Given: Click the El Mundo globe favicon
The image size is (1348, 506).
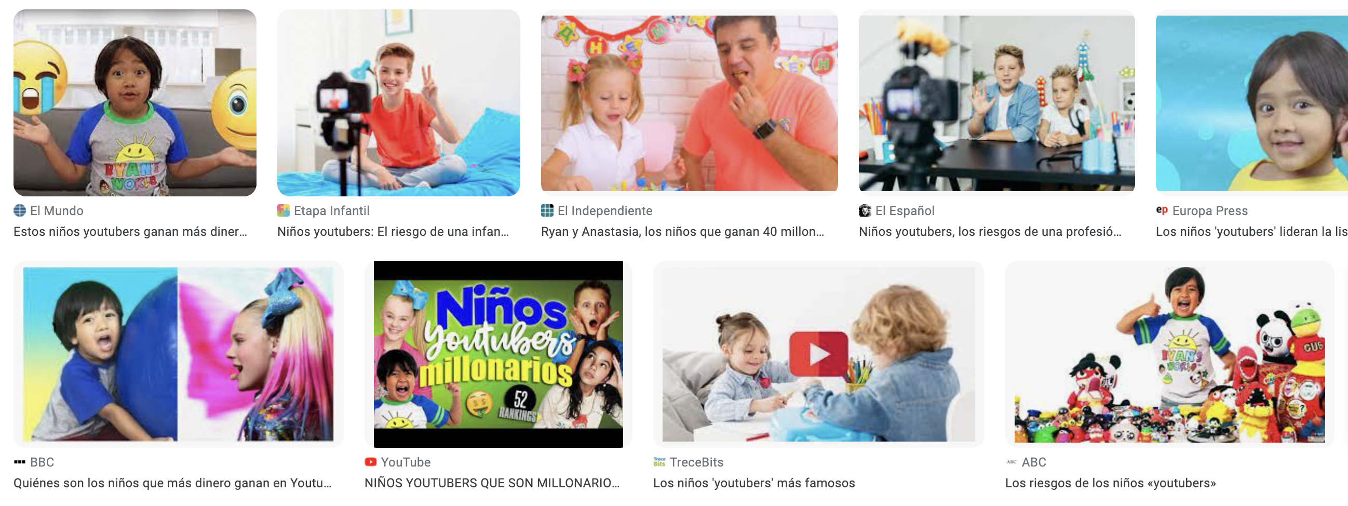Looking at the screenshot, I should coord(19,210).
